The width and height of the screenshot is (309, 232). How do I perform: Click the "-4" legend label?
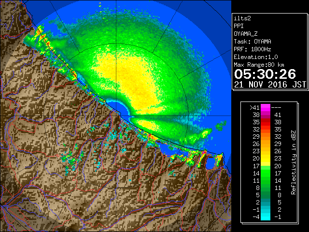256,217
